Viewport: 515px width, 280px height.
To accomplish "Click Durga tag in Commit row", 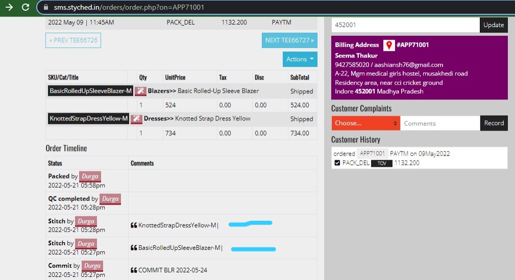I will point(92,266).
